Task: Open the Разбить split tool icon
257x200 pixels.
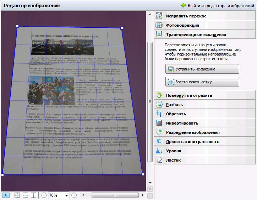Action: click(x=159, y=104)
